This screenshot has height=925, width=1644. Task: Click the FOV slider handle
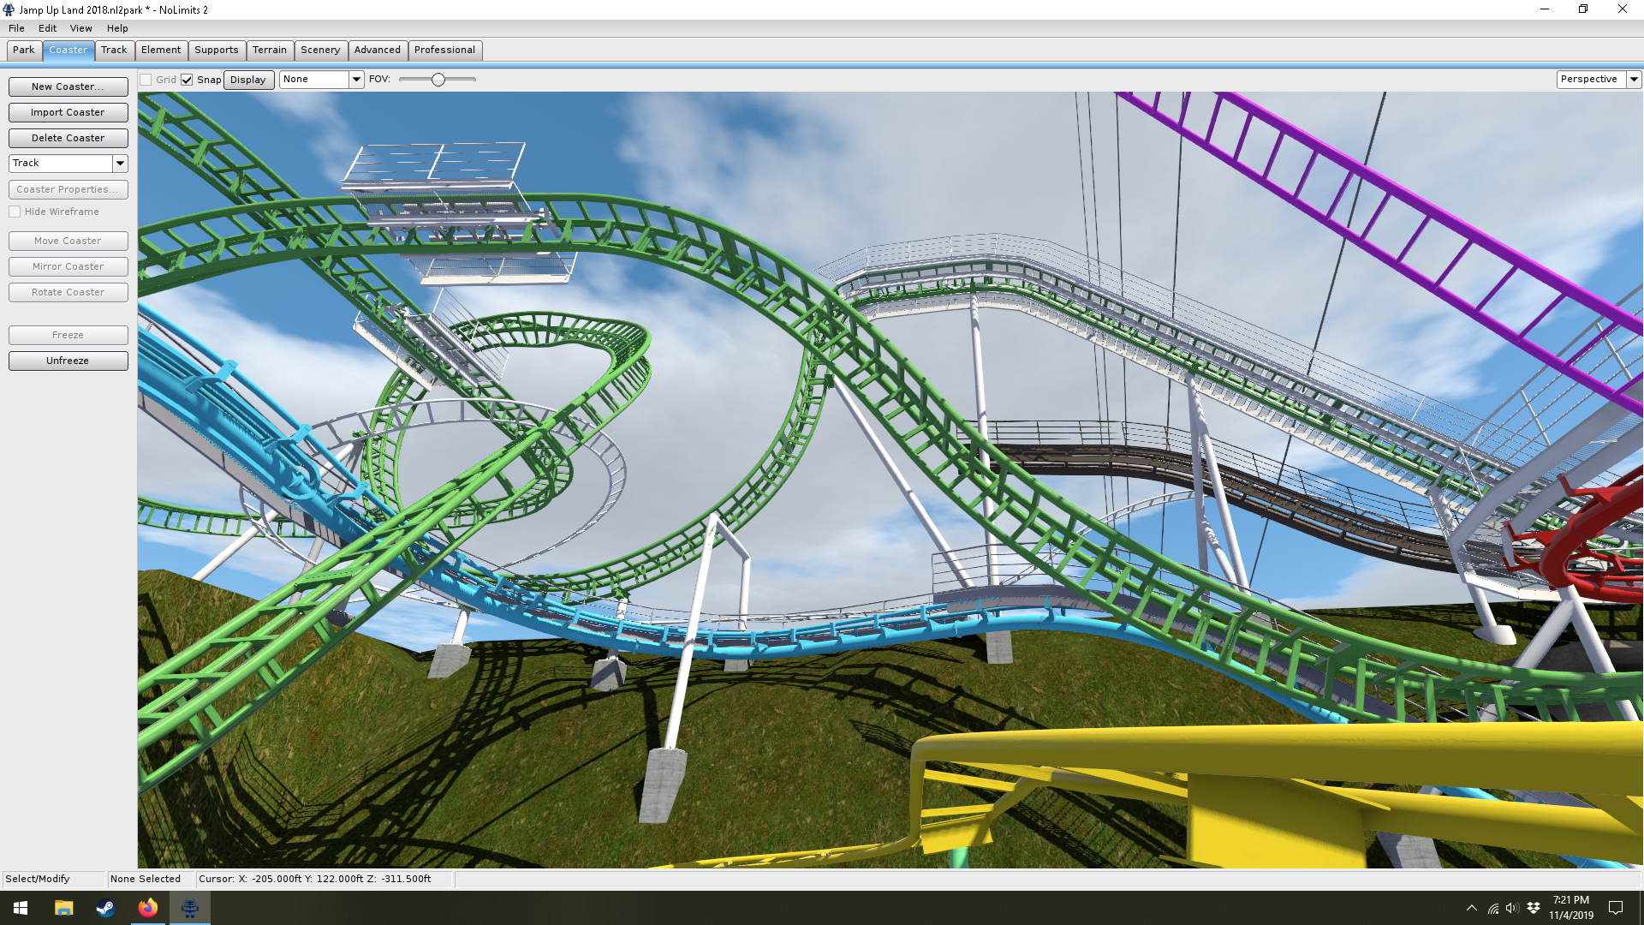(x=438, y=80)
